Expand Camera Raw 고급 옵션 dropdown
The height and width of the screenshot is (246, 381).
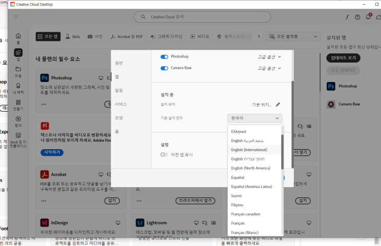270,68
